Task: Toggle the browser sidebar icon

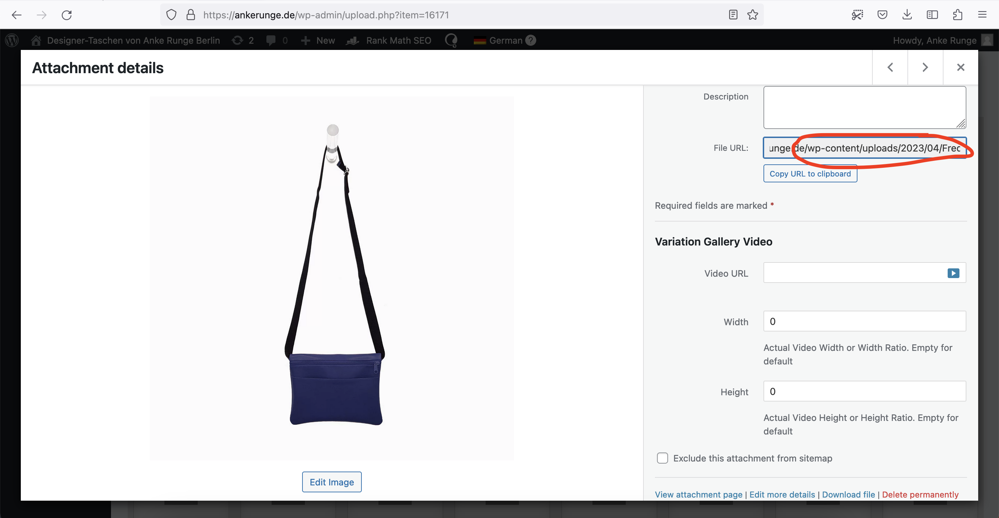Action: [932, 15]
